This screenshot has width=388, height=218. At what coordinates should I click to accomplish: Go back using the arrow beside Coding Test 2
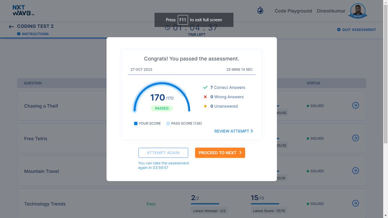click(12, 27)
